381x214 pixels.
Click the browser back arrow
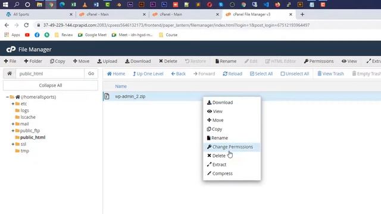7,25
